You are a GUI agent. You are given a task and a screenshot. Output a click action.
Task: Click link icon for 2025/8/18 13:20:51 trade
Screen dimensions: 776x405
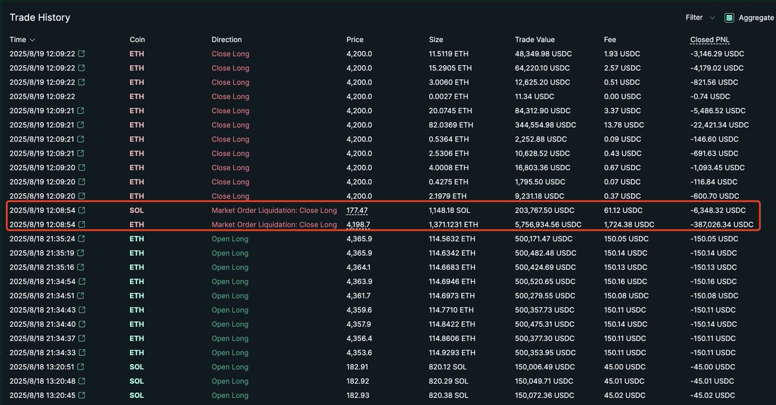pos(81,367)
